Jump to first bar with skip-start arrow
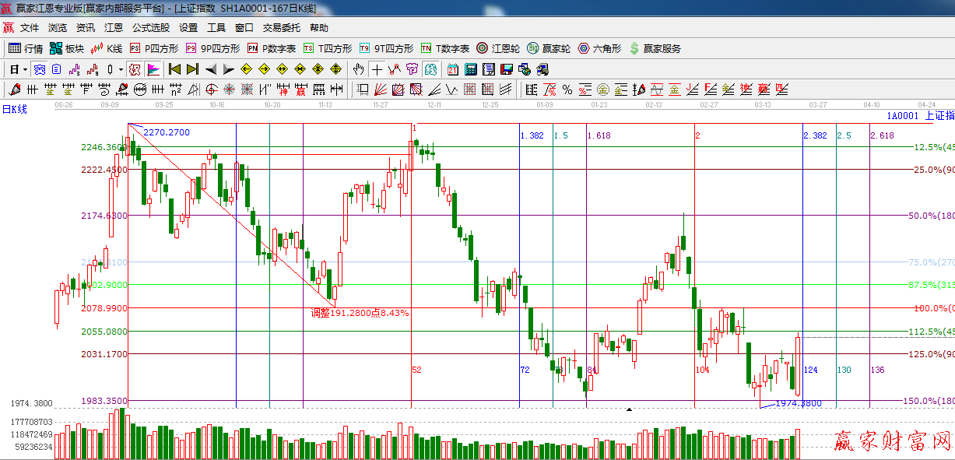 (174, 69)
